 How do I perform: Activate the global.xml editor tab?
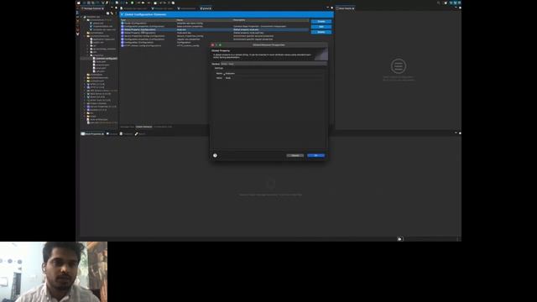pyautogui.click(x=206, y=8)
